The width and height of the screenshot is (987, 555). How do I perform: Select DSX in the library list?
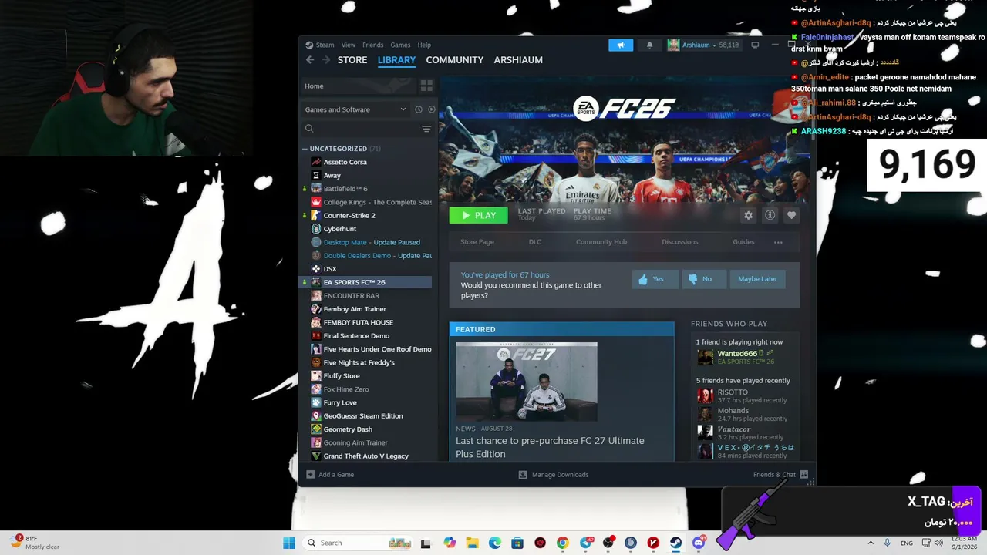(367, 269)
